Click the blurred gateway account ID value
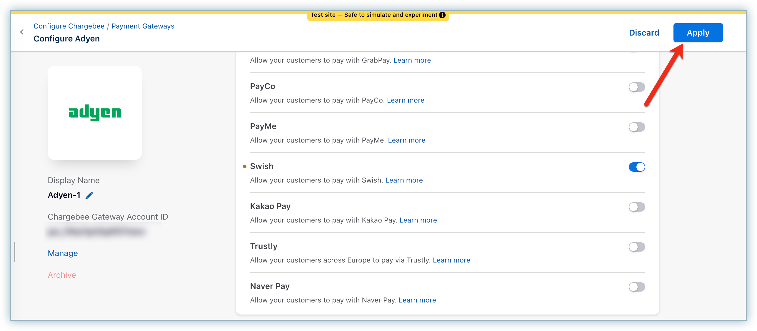This screenshot has width=757, height=331. (96, 232)
